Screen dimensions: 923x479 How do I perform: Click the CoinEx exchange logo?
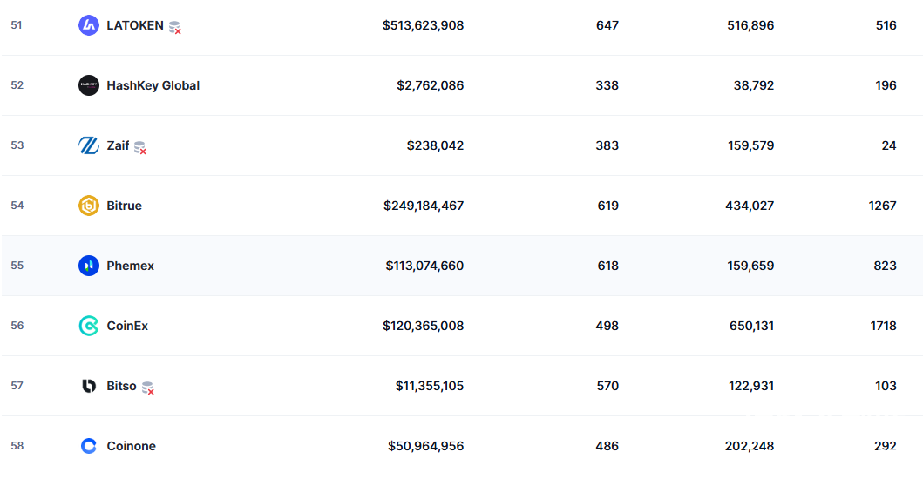coord(89,326)
